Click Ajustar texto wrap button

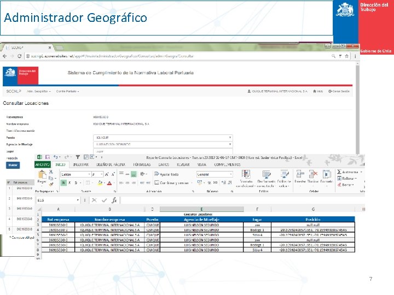click(x=166, y=174)
